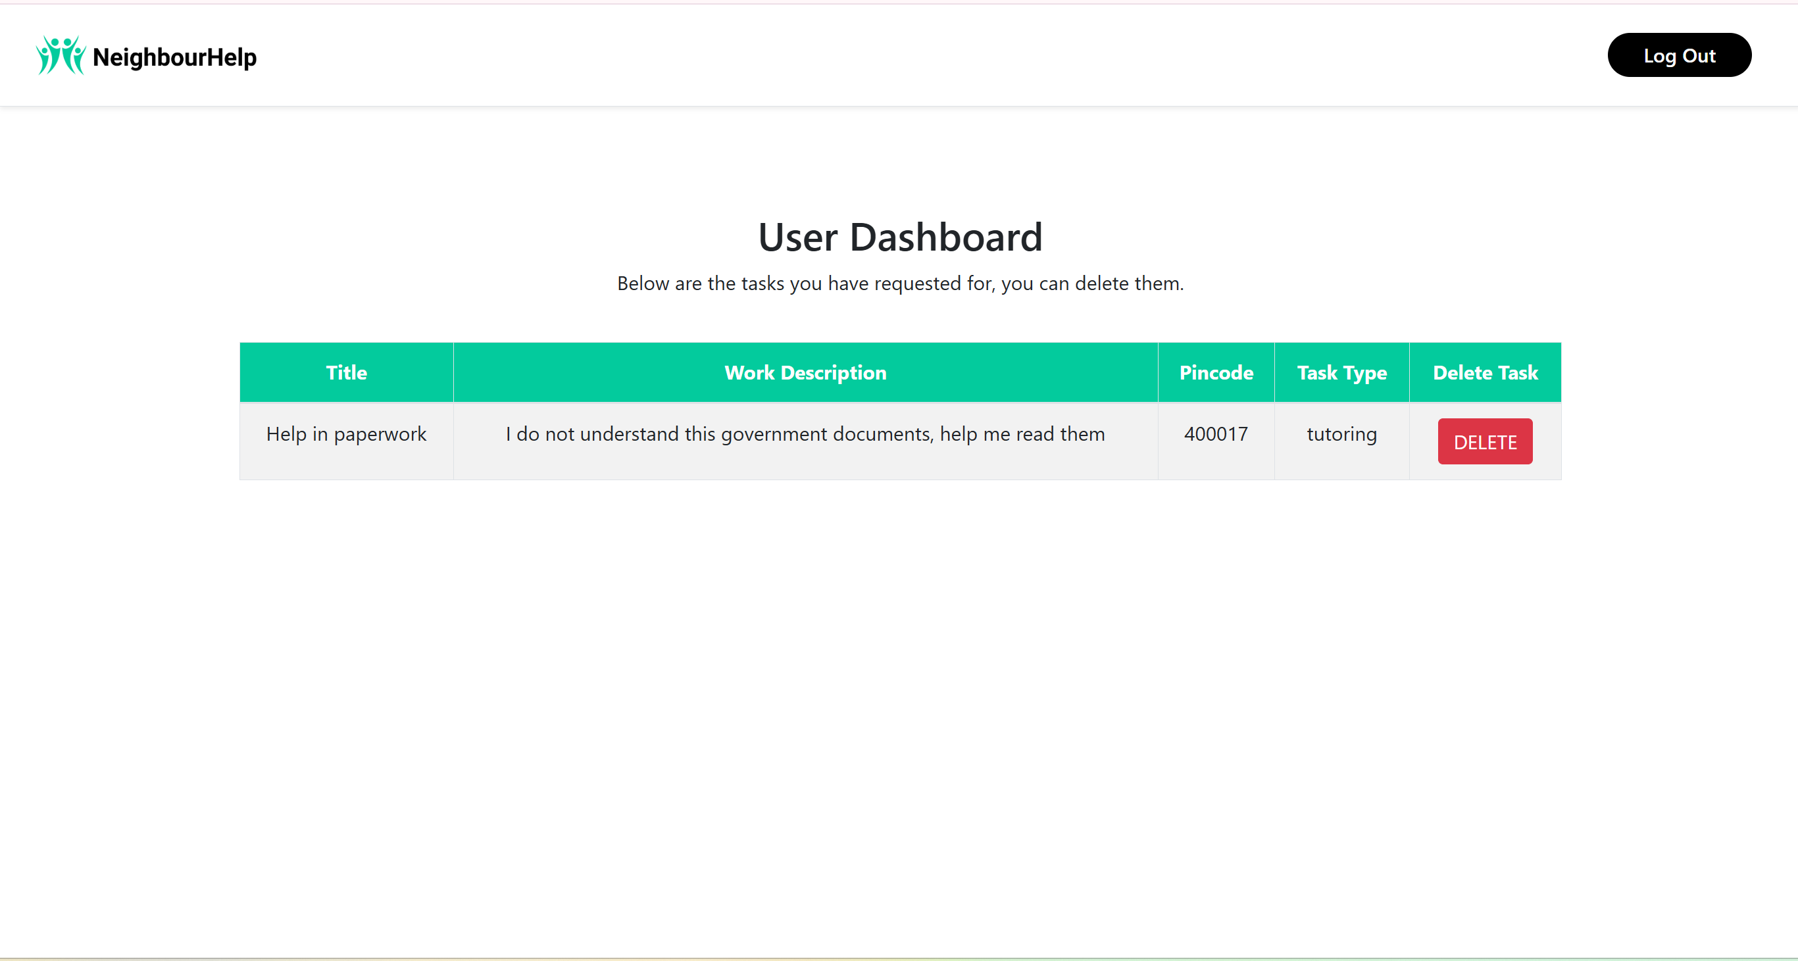Click the tasks-you-requested subtitle text
Image resolution: width=1798 pixels, height=961 pixels.
[x=899, y=283]
